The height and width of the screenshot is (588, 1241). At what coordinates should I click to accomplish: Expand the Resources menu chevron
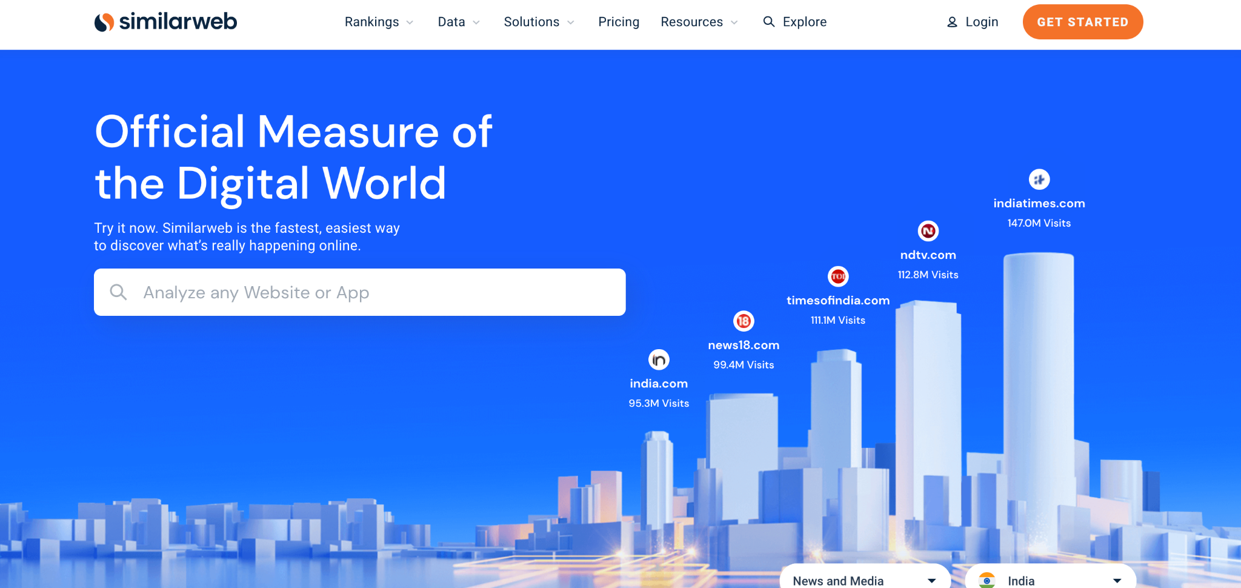(734, 22)
